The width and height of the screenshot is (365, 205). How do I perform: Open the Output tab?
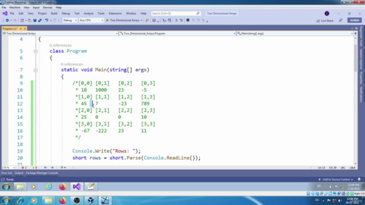coord(19,173)
